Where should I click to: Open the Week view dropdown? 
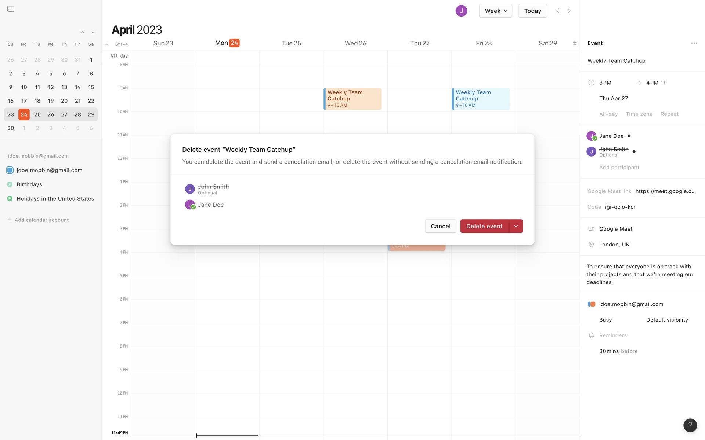coord(495,11)
